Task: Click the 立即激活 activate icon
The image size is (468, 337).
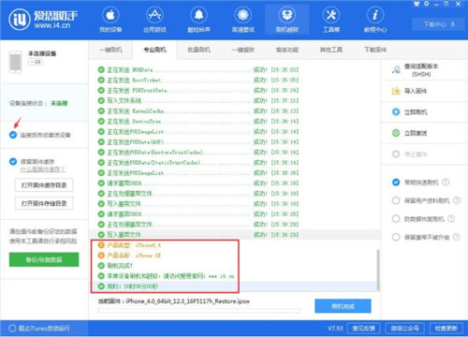Action: coord(396,133)
